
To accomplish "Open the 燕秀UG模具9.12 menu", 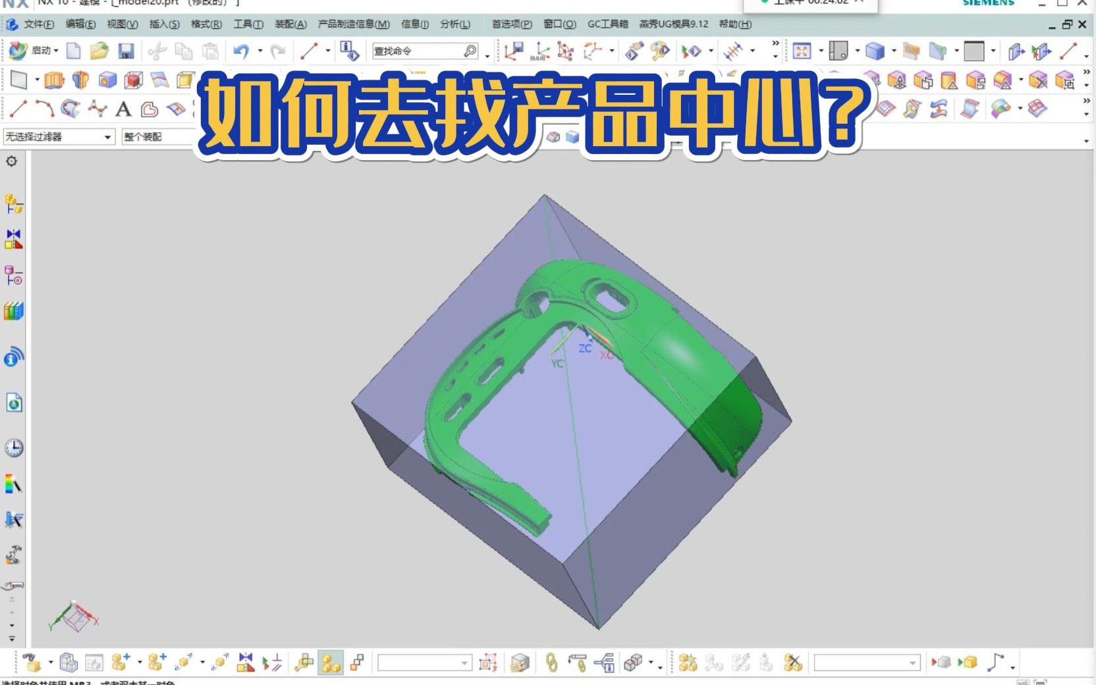I will 673,24.
